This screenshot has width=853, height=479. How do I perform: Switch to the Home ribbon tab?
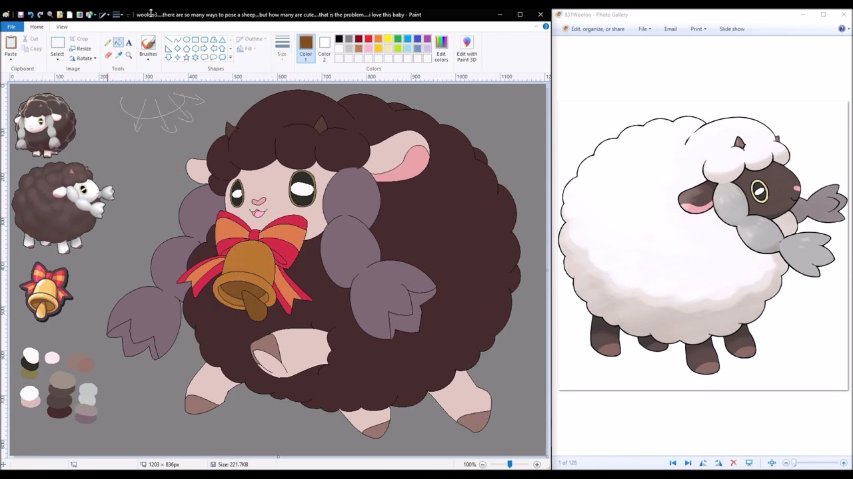[37, 27]
